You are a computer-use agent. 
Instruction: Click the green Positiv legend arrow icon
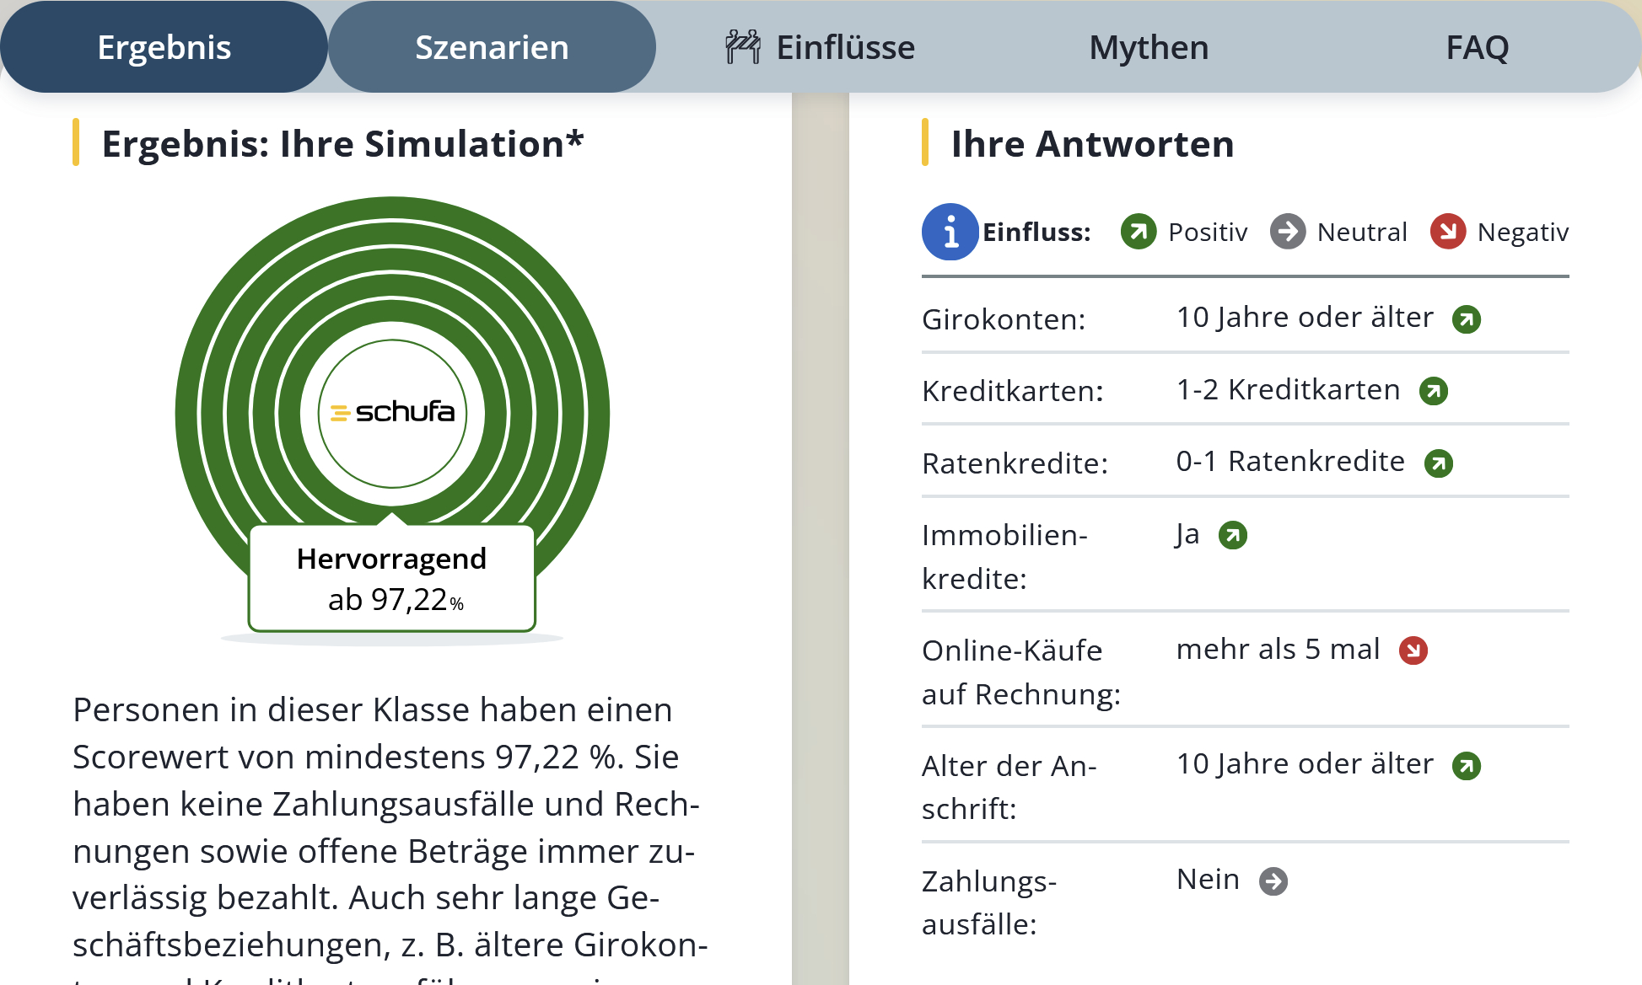(x=1138, y=232)
